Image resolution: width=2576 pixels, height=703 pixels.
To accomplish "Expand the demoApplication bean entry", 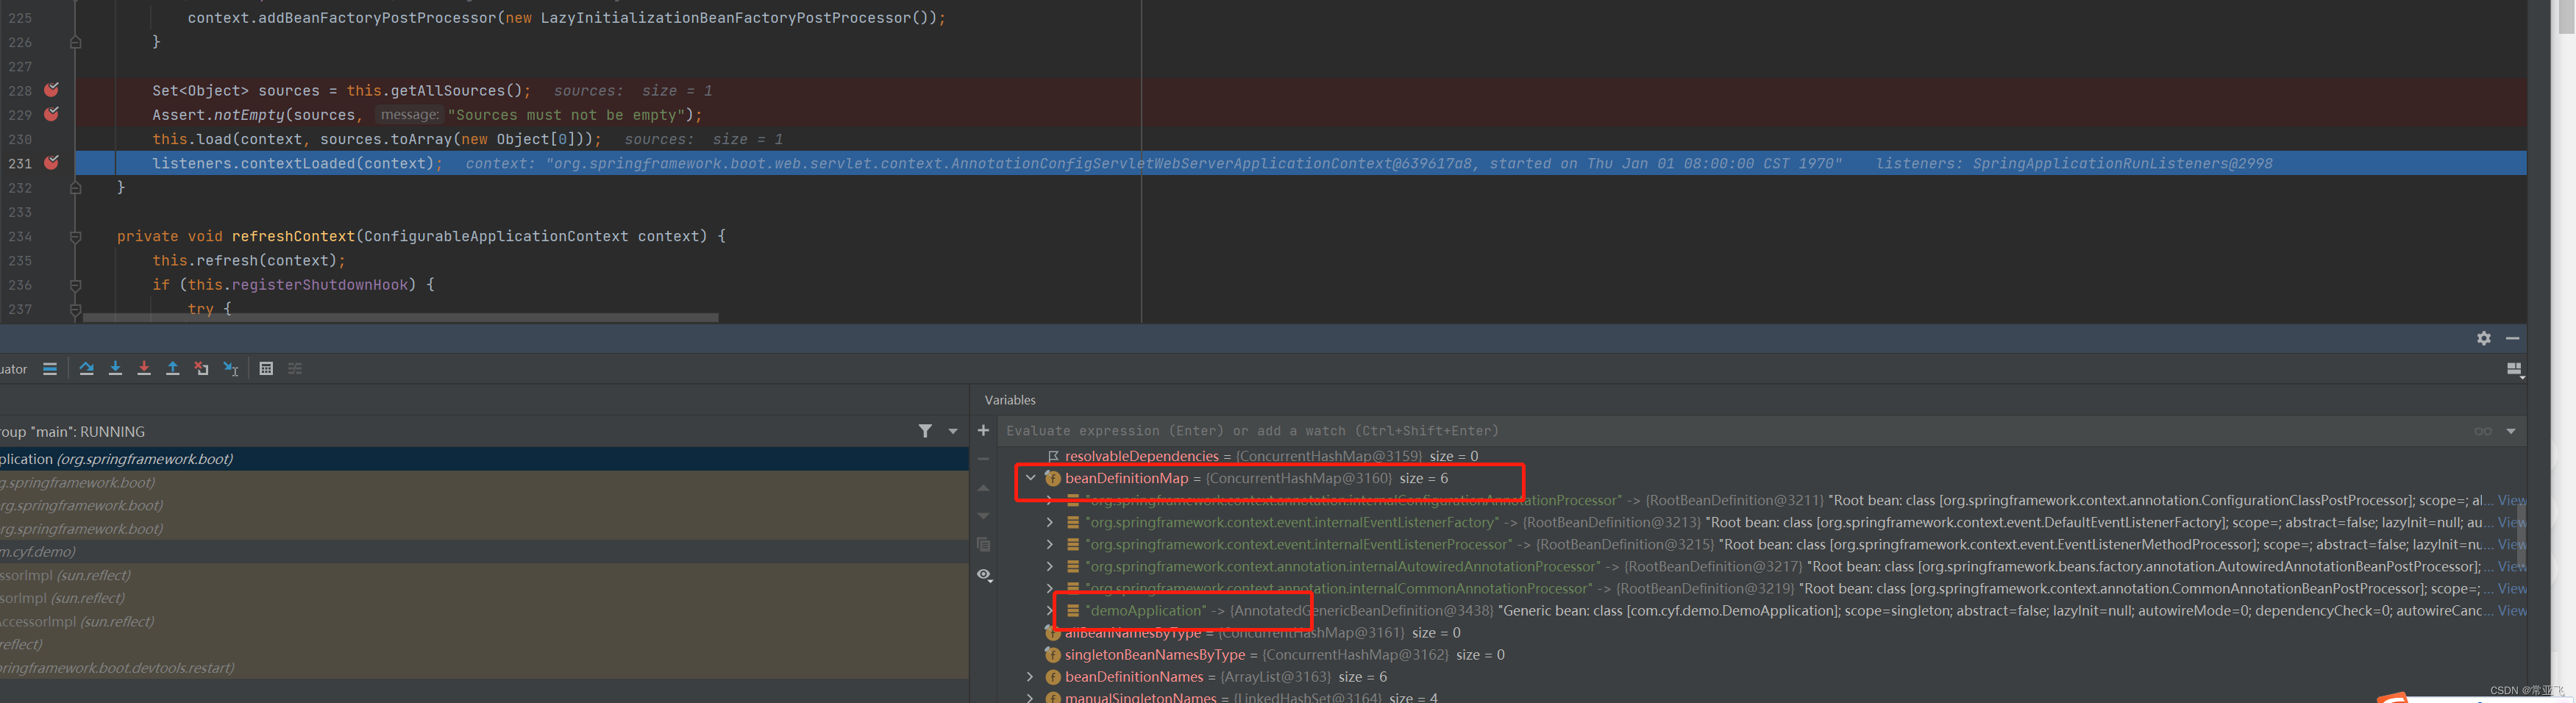I will [x=1049, y=610].
